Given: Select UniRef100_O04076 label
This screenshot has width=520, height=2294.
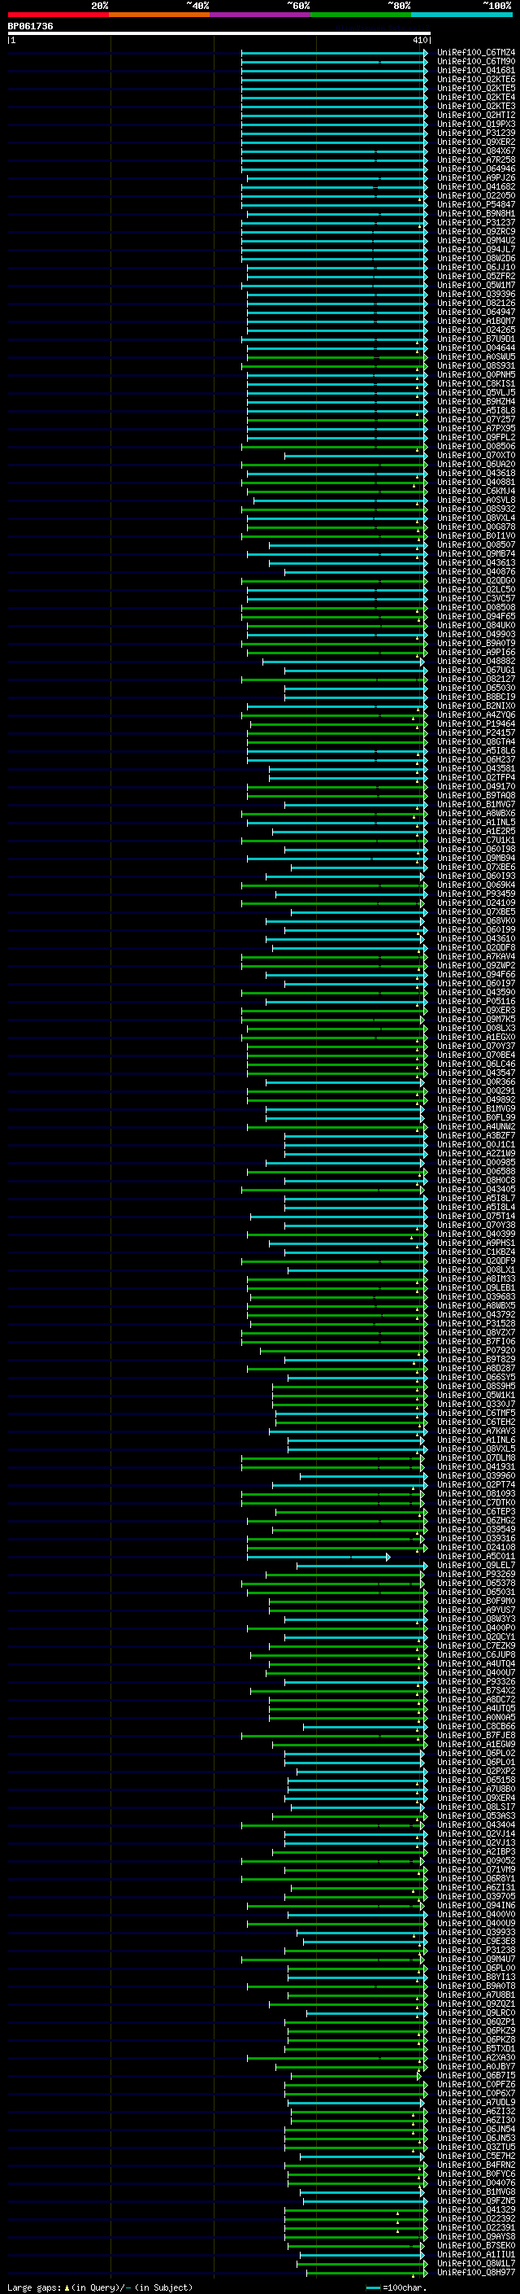Looking at the screenshot, I should [476, 2183].
